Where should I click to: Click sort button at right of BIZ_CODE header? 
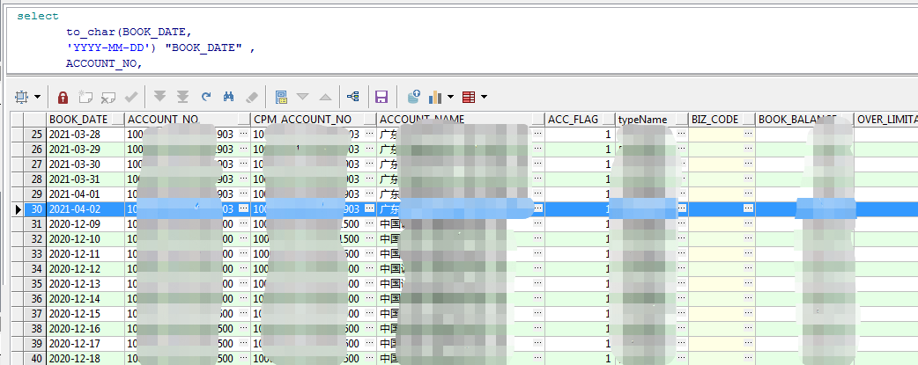coord(749,120)
